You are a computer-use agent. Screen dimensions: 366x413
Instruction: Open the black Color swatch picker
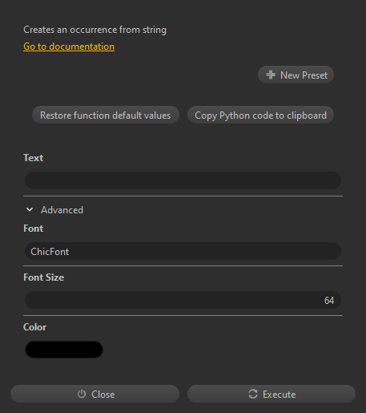[64, 350]
